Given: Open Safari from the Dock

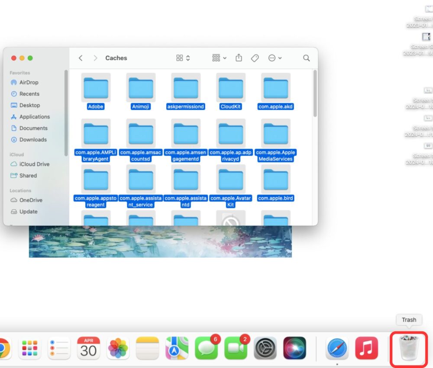Looking at the screenshot, I should (x=337, y=348).
